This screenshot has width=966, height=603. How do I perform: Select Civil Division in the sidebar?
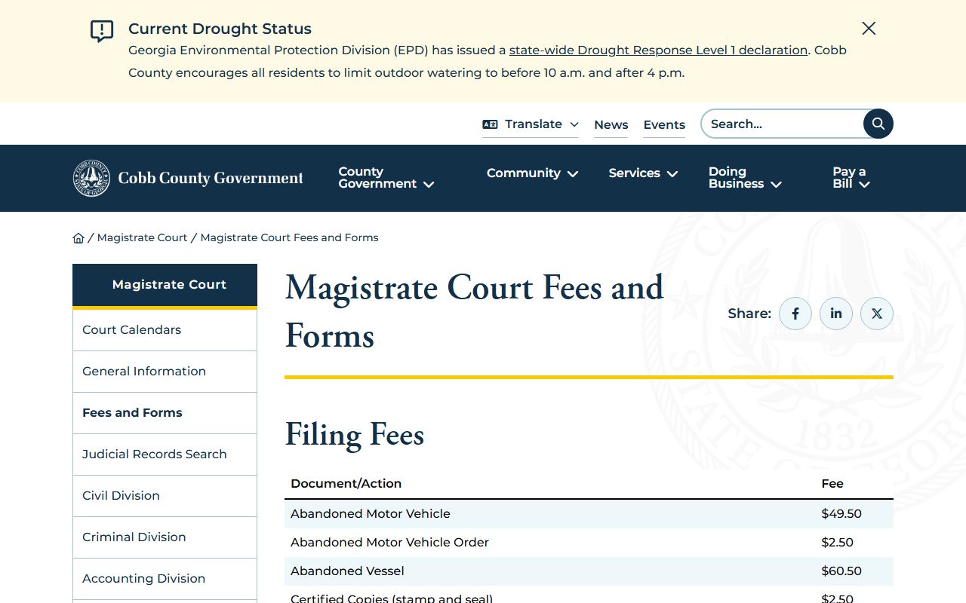click(x=165, y=496)
